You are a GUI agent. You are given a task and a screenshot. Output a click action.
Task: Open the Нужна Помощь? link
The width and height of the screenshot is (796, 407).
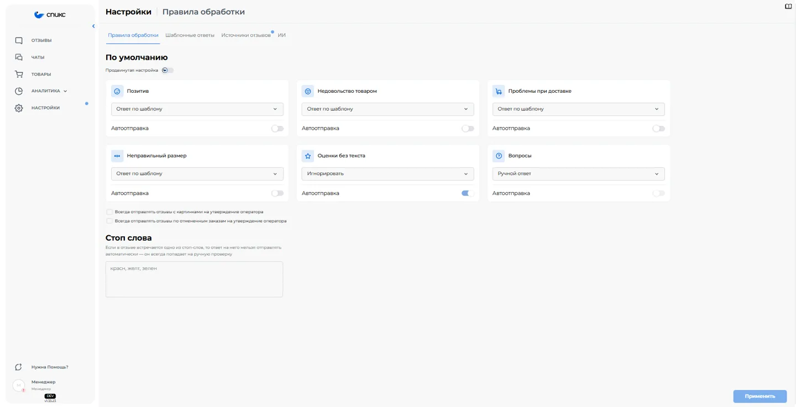pyautogui.click(x=50, y=367)
